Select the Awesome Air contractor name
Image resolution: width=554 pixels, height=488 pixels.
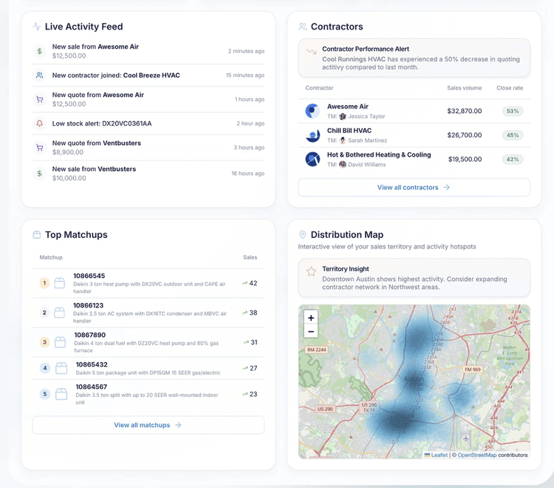[x=348, y=106]
